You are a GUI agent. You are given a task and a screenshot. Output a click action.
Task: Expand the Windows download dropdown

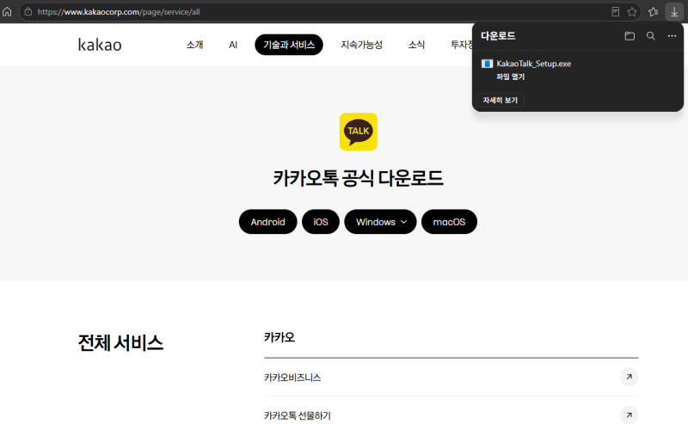380,222
